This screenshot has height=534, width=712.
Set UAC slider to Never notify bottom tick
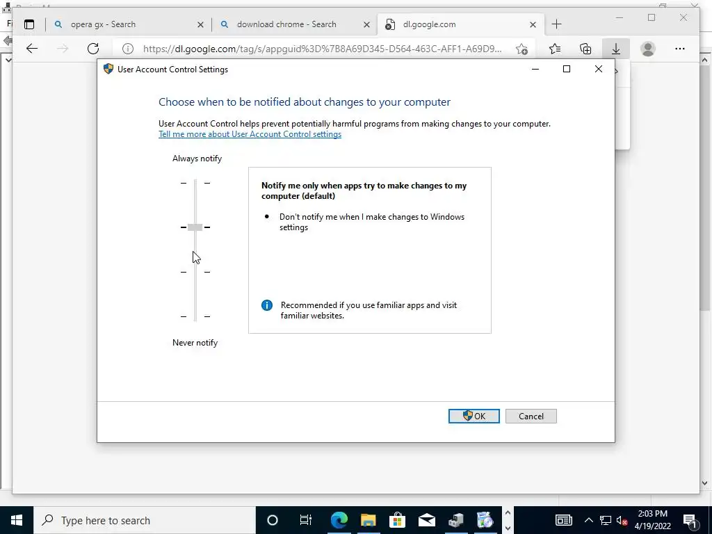(195, 316)
